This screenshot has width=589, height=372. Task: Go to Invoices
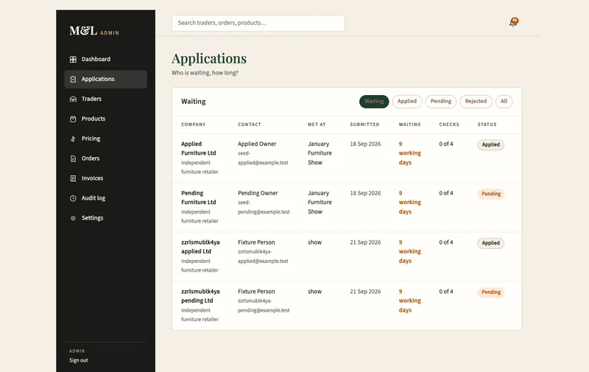point(105,178)
